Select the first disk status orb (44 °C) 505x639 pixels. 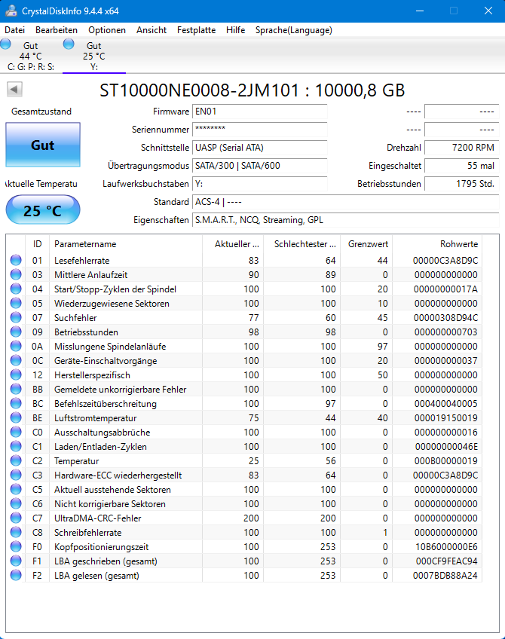[x=6, y=44]
